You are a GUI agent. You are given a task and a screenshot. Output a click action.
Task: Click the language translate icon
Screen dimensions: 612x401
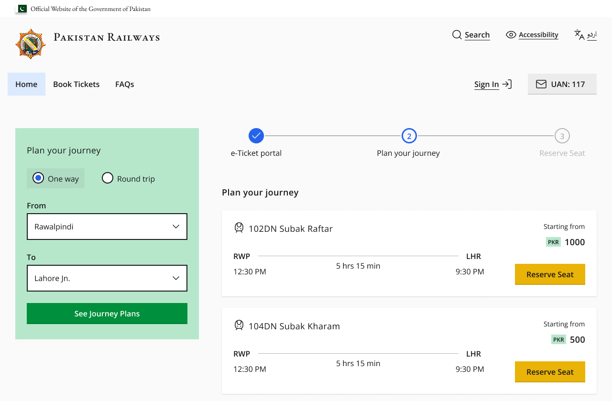pos(579,35)
